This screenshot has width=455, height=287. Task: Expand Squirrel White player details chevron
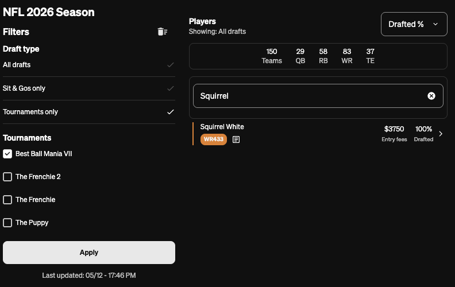click(x=441, y=134)
